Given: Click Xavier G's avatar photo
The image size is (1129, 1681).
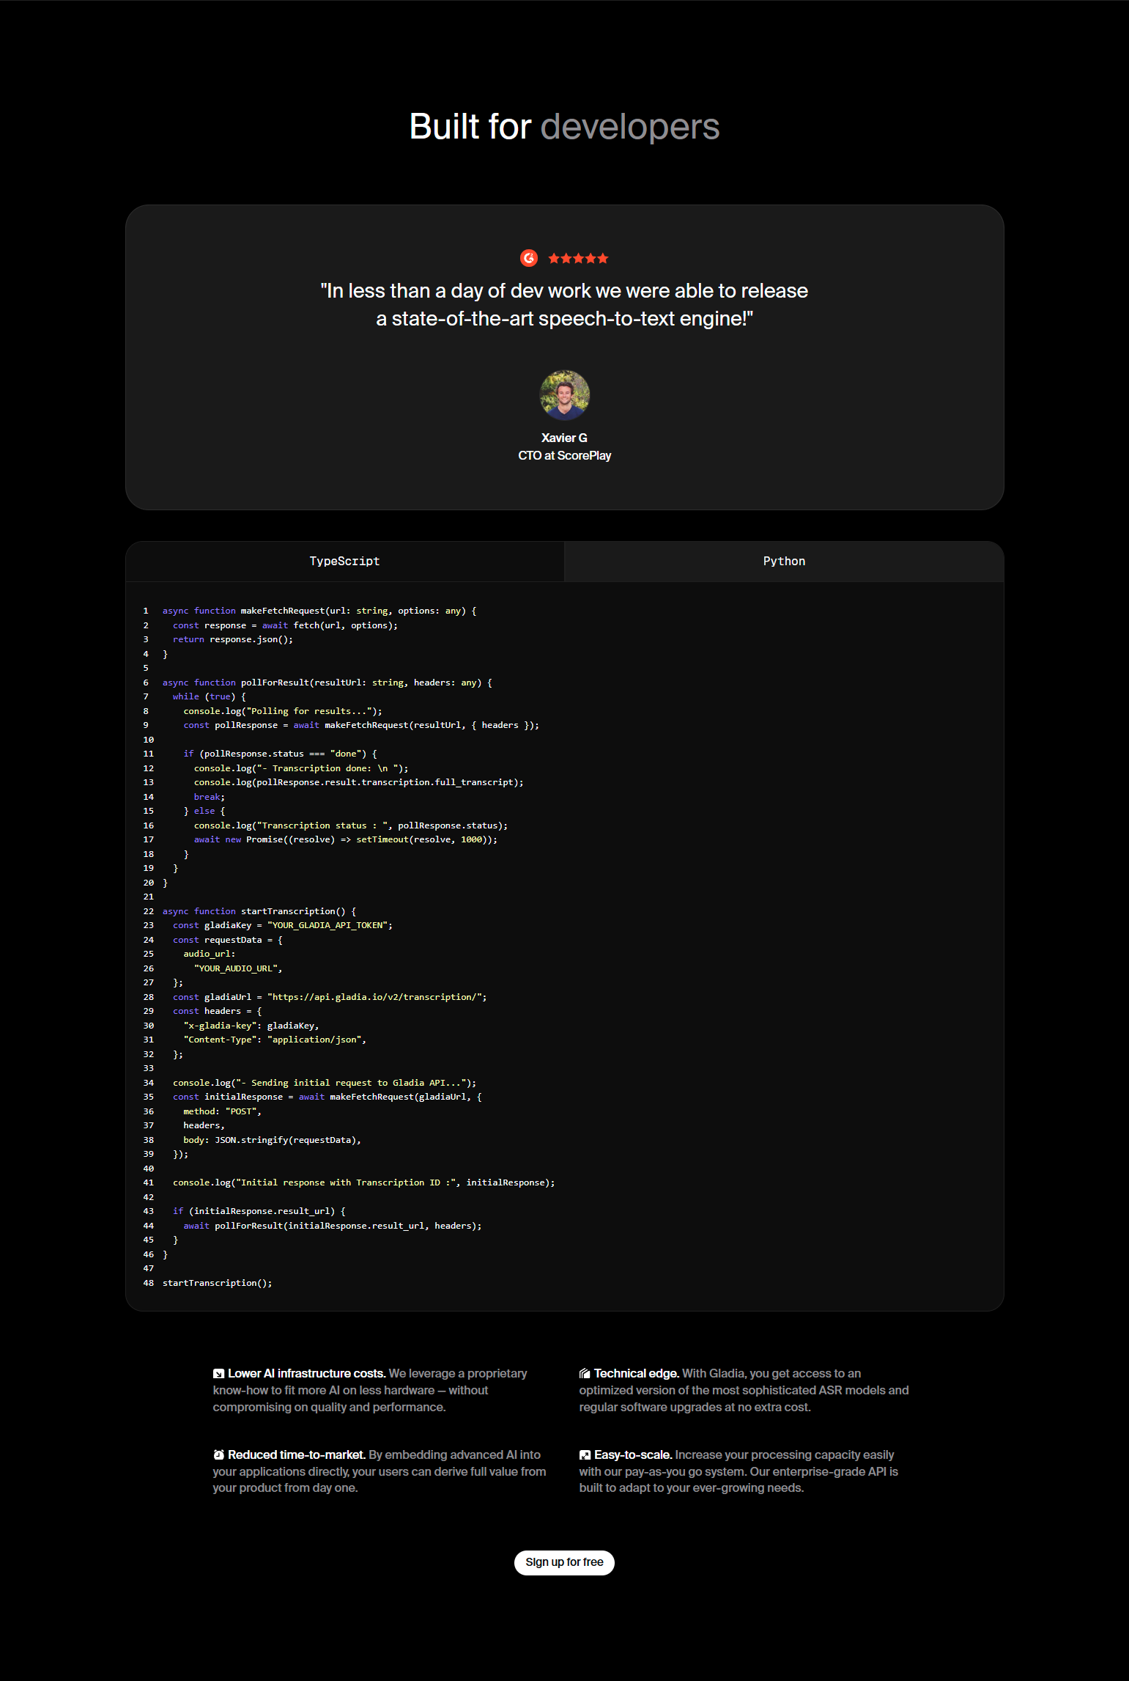Looking at the screenshot, I should click(x=565, y=395).
